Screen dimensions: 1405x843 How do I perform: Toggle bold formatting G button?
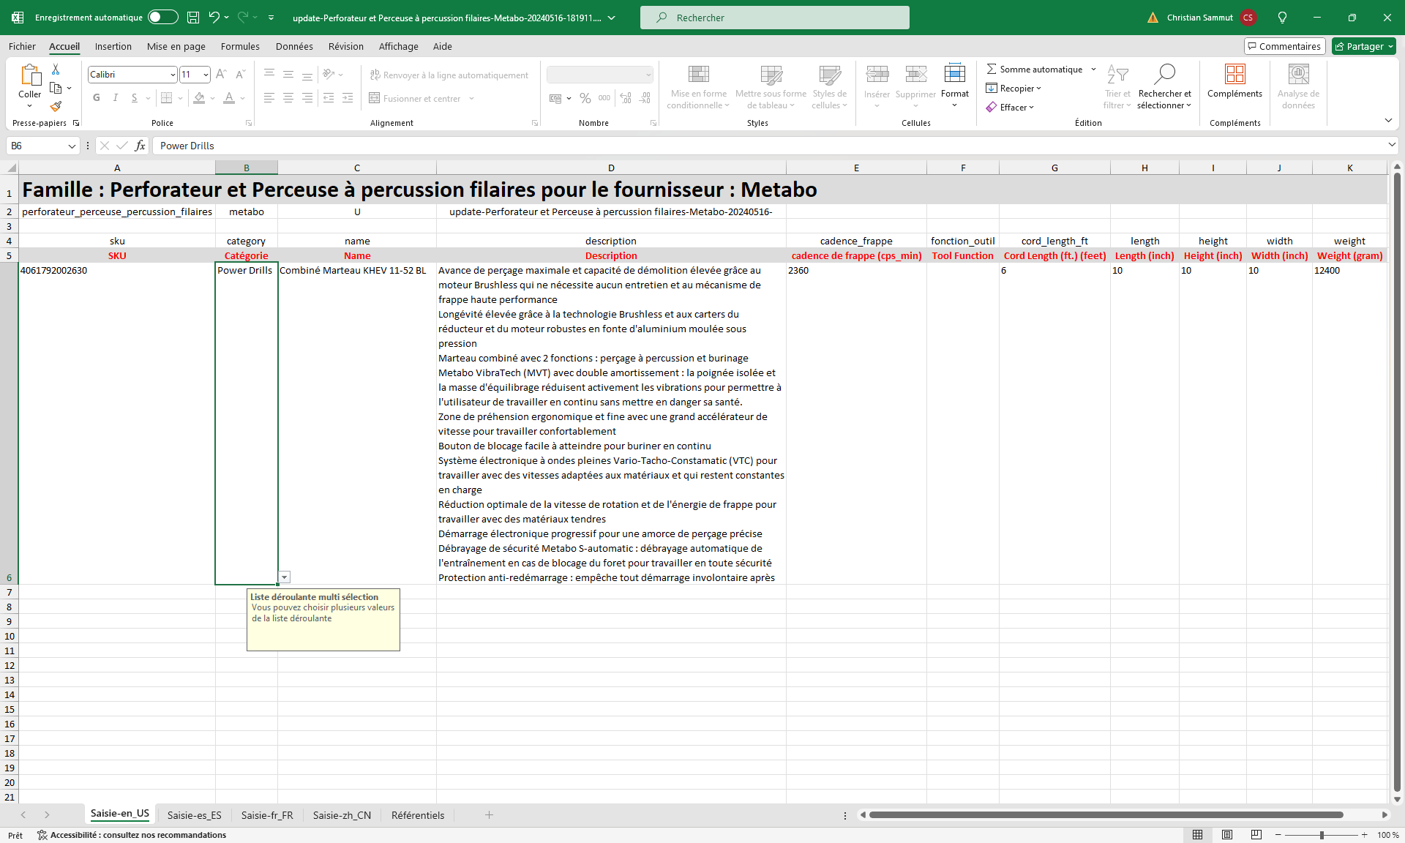pyautogui.click(x=97, y=98)
